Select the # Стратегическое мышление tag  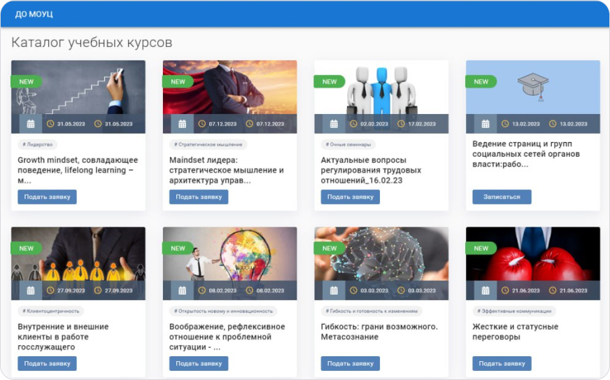click(x=208, y=145)
